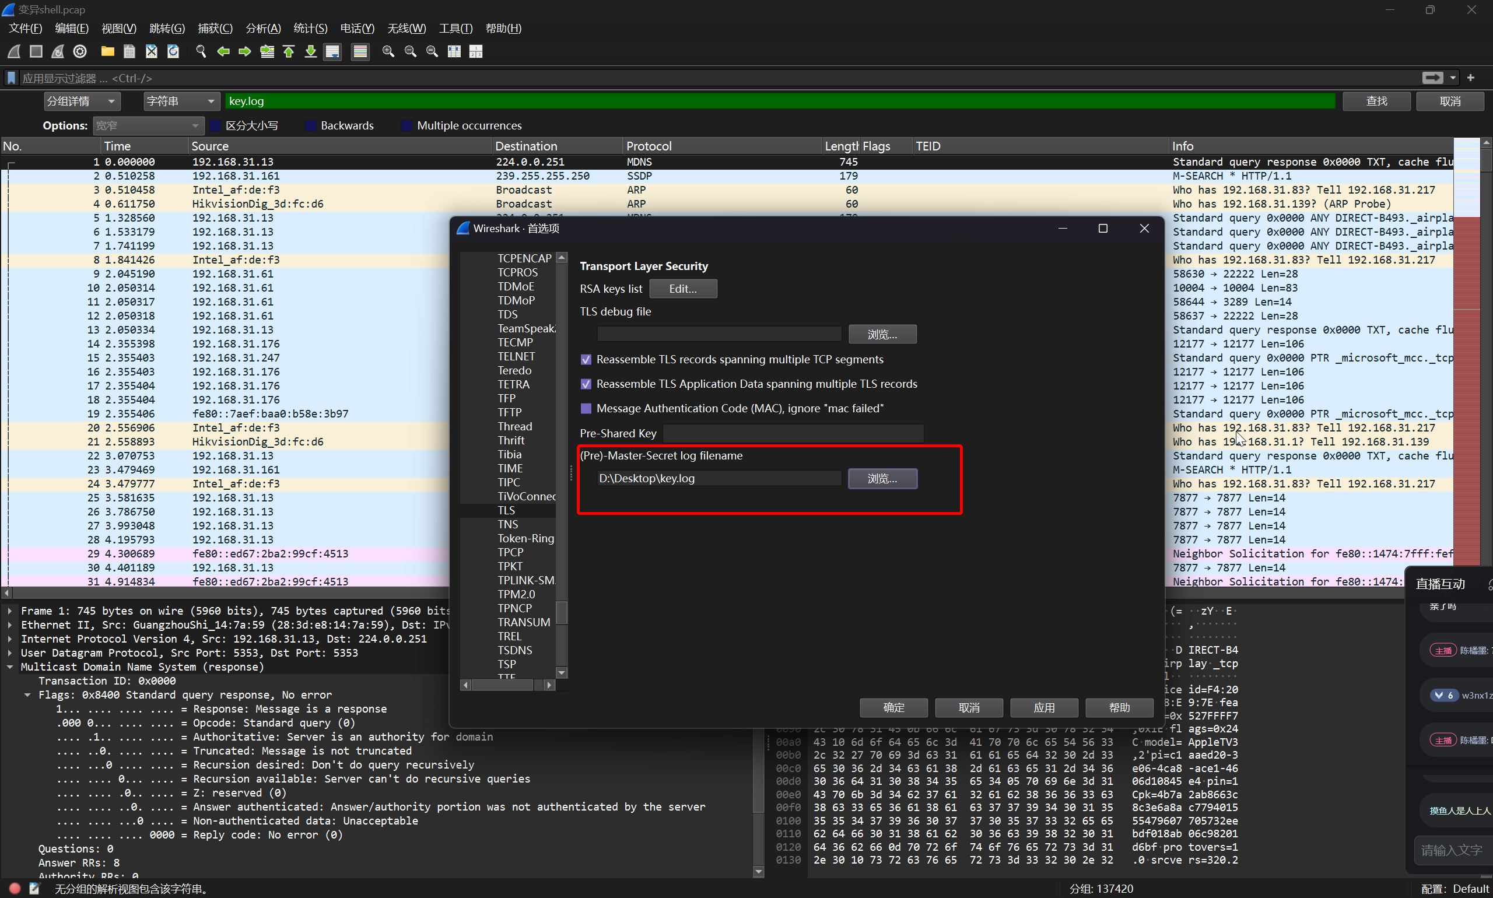Expand the Ethernet II detail row
Screen dimensions: 1493x898
coord(10,625)
